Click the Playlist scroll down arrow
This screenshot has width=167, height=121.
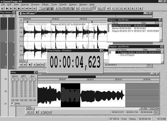tap(162, 62)
